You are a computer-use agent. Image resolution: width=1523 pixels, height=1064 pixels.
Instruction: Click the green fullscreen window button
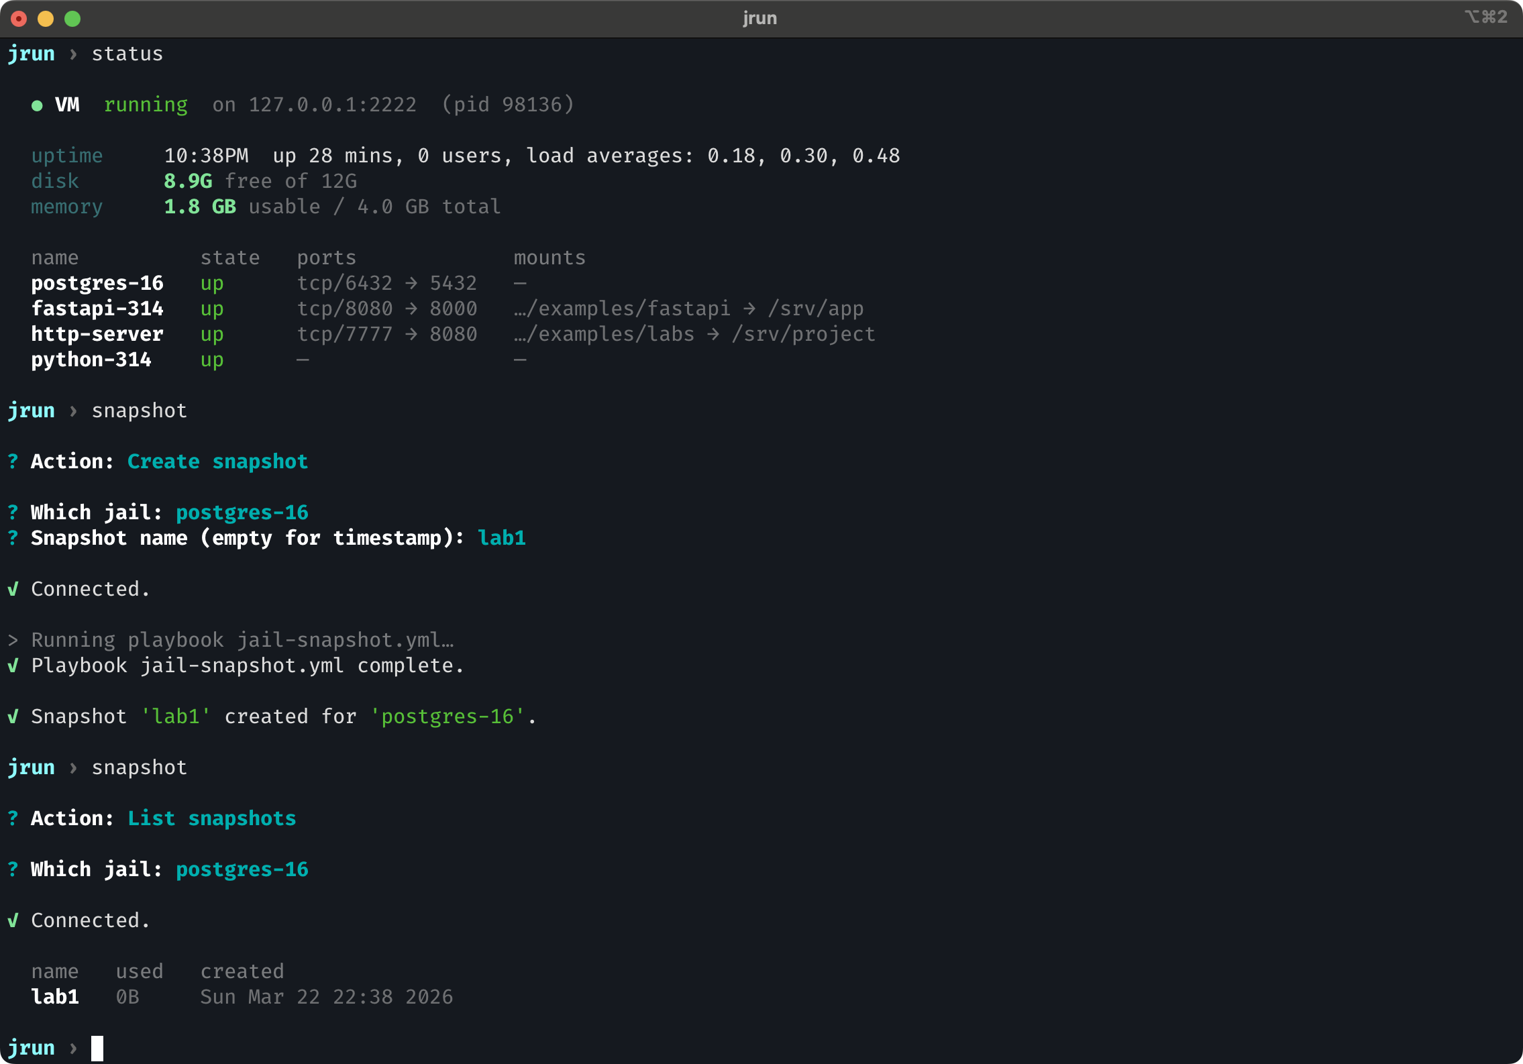coord(72,19)
